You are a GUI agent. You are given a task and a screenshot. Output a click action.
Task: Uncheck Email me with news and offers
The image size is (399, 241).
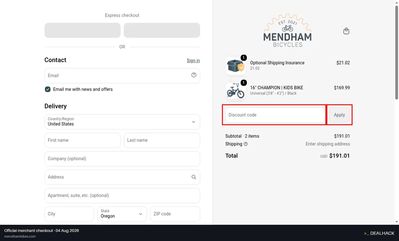point(47,89)
